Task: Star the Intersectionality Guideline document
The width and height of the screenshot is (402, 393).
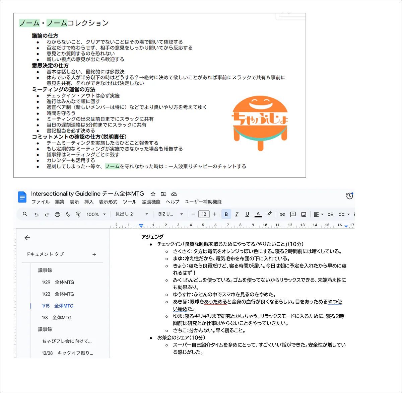Action: point(153,194)
